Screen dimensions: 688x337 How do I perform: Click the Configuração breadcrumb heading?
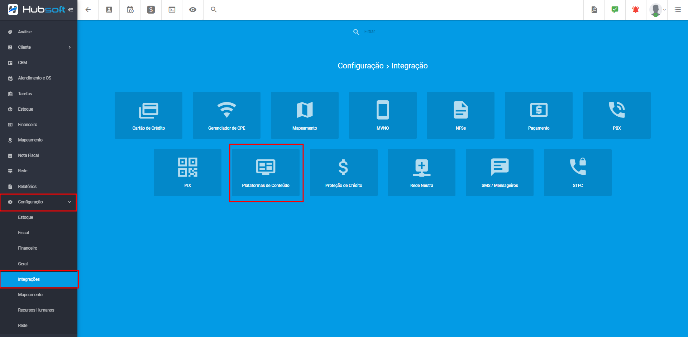[360, 66]
